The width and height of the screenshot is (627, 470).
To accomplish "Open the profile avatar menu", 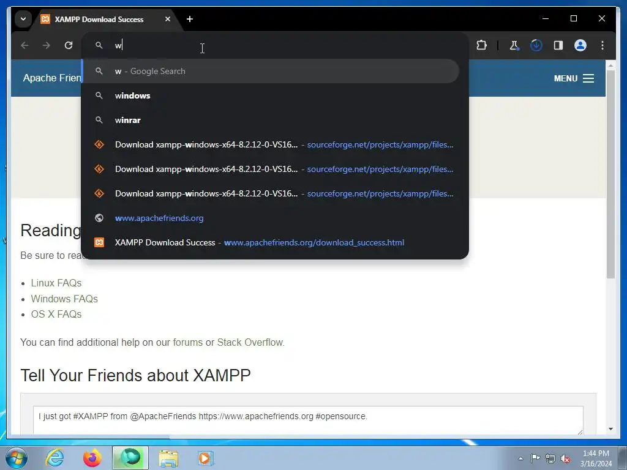I will (x=580, y=45).
